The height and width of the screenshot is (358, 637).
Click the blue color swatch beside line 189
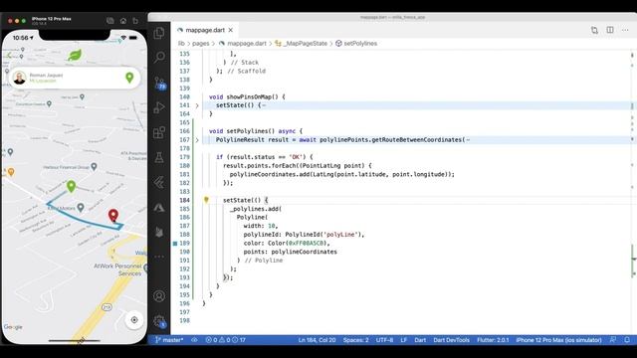175,243
